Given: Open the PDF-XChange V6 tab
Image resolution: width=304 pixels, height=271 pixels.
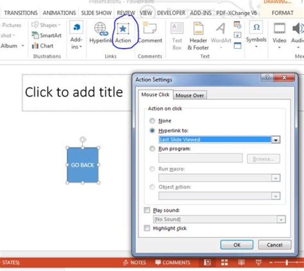Looking at the screenshot, I should pyautogui.click(x=236, y=13).
